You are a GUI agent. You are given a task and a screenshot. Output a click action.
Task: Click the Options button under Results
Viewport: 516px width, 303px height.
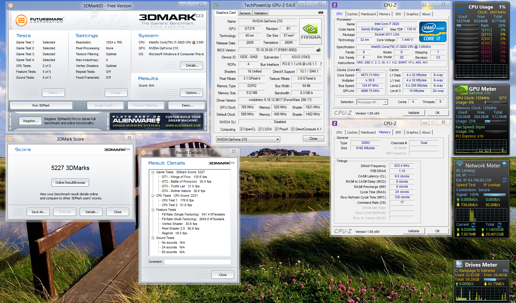(192, 93)
